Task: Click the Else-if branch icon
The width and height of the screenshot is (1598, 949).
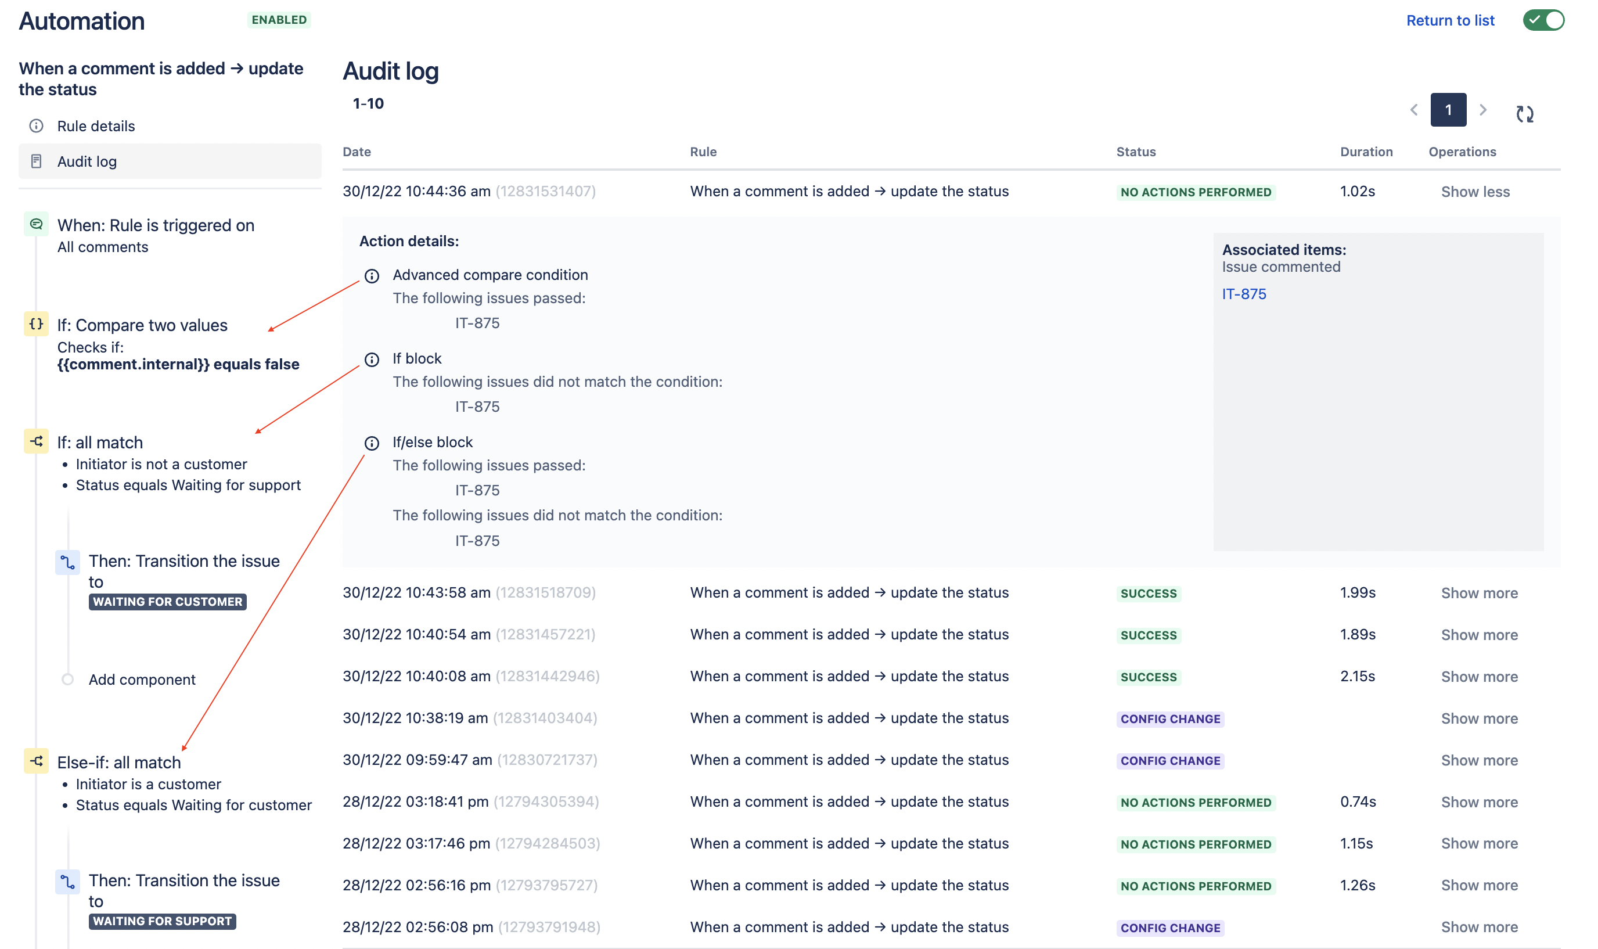Action: point(37,761)
